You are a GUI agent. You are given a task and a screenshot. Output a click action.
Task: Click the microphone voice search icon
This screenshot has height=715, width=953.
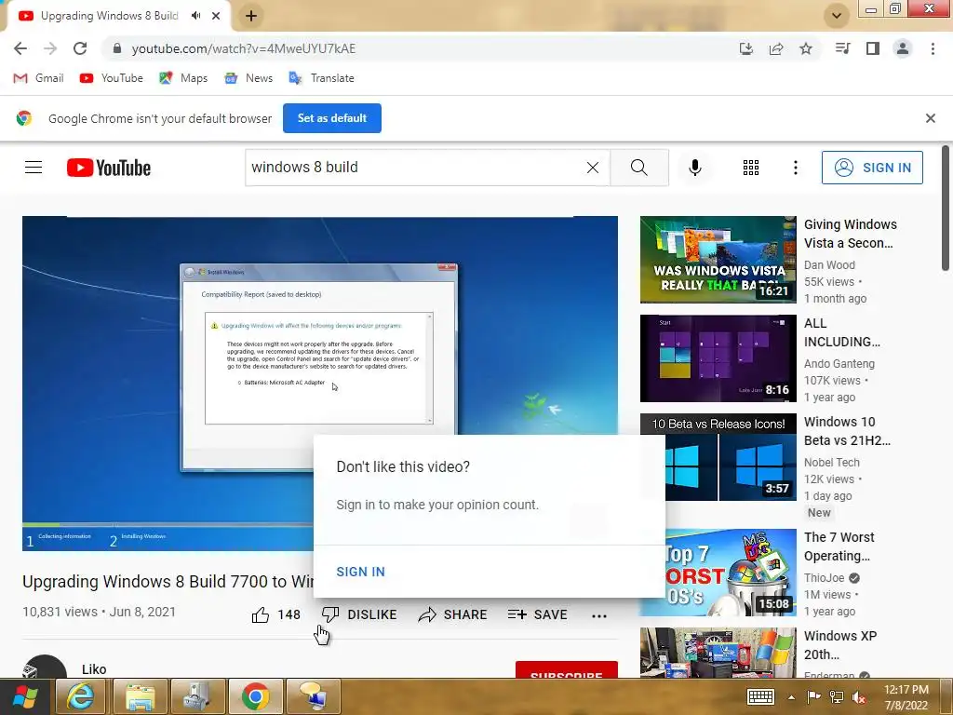point(694,168)
